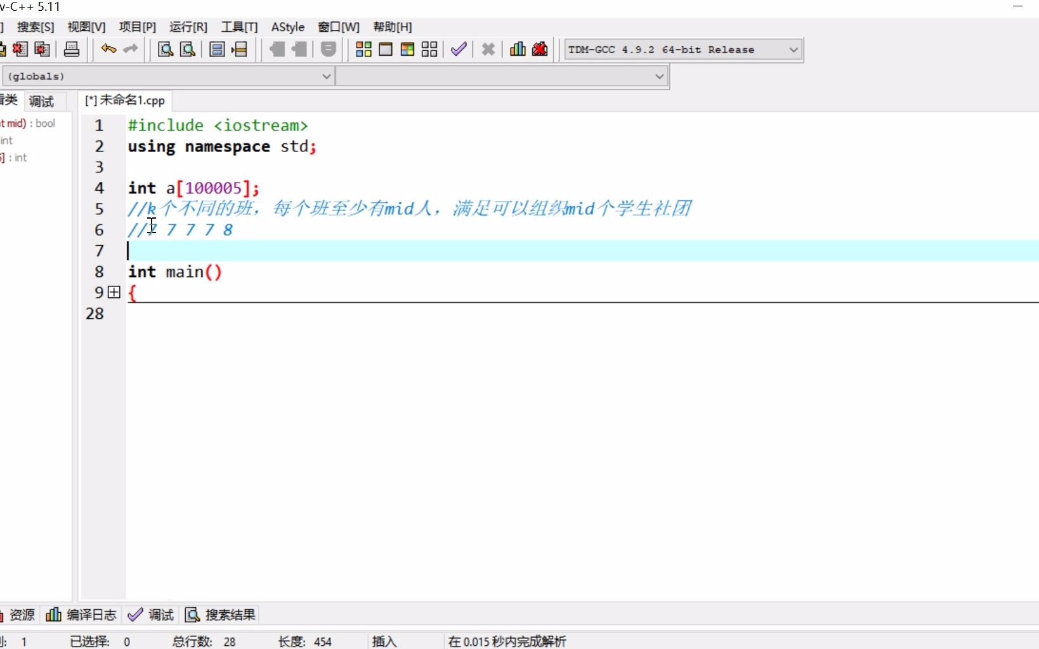The height and width of the screenshot is (649, 1039).
Task: Minimize the Dev-C++ window
Action: (x=1018, y=6)
